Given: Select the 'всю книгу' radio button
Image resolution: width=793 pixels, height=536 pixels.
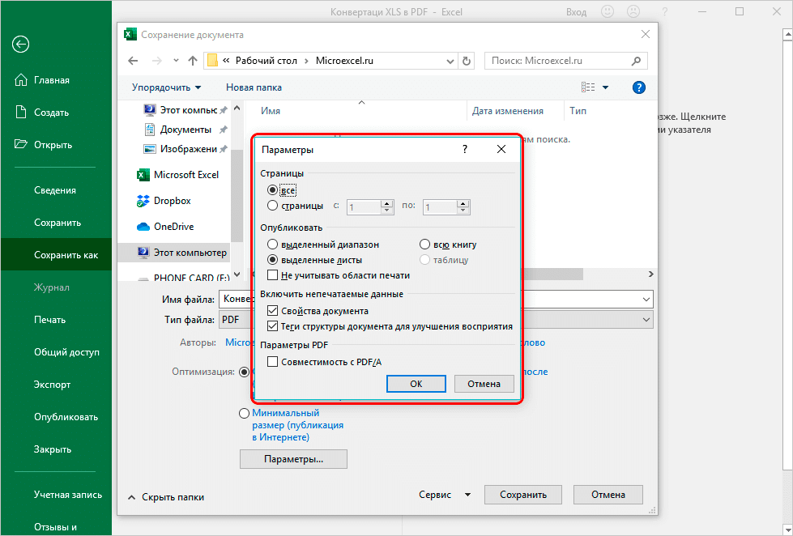Looking at the screenshot, I should pos(424,244).
